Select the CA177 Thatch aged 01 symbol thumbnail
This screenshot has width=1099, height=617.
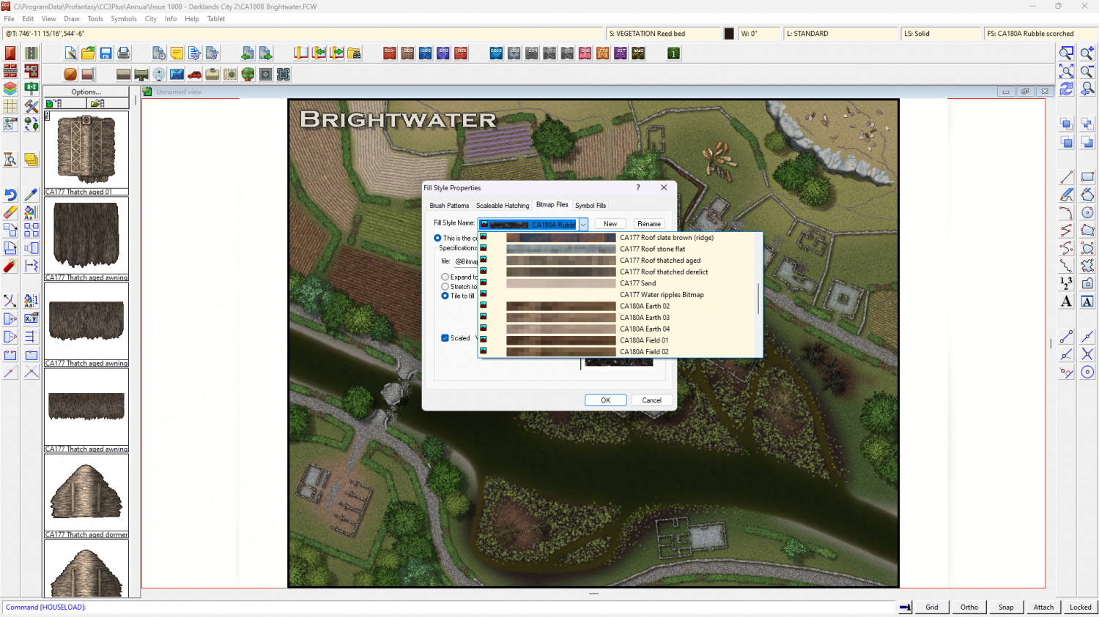point(86,153)
